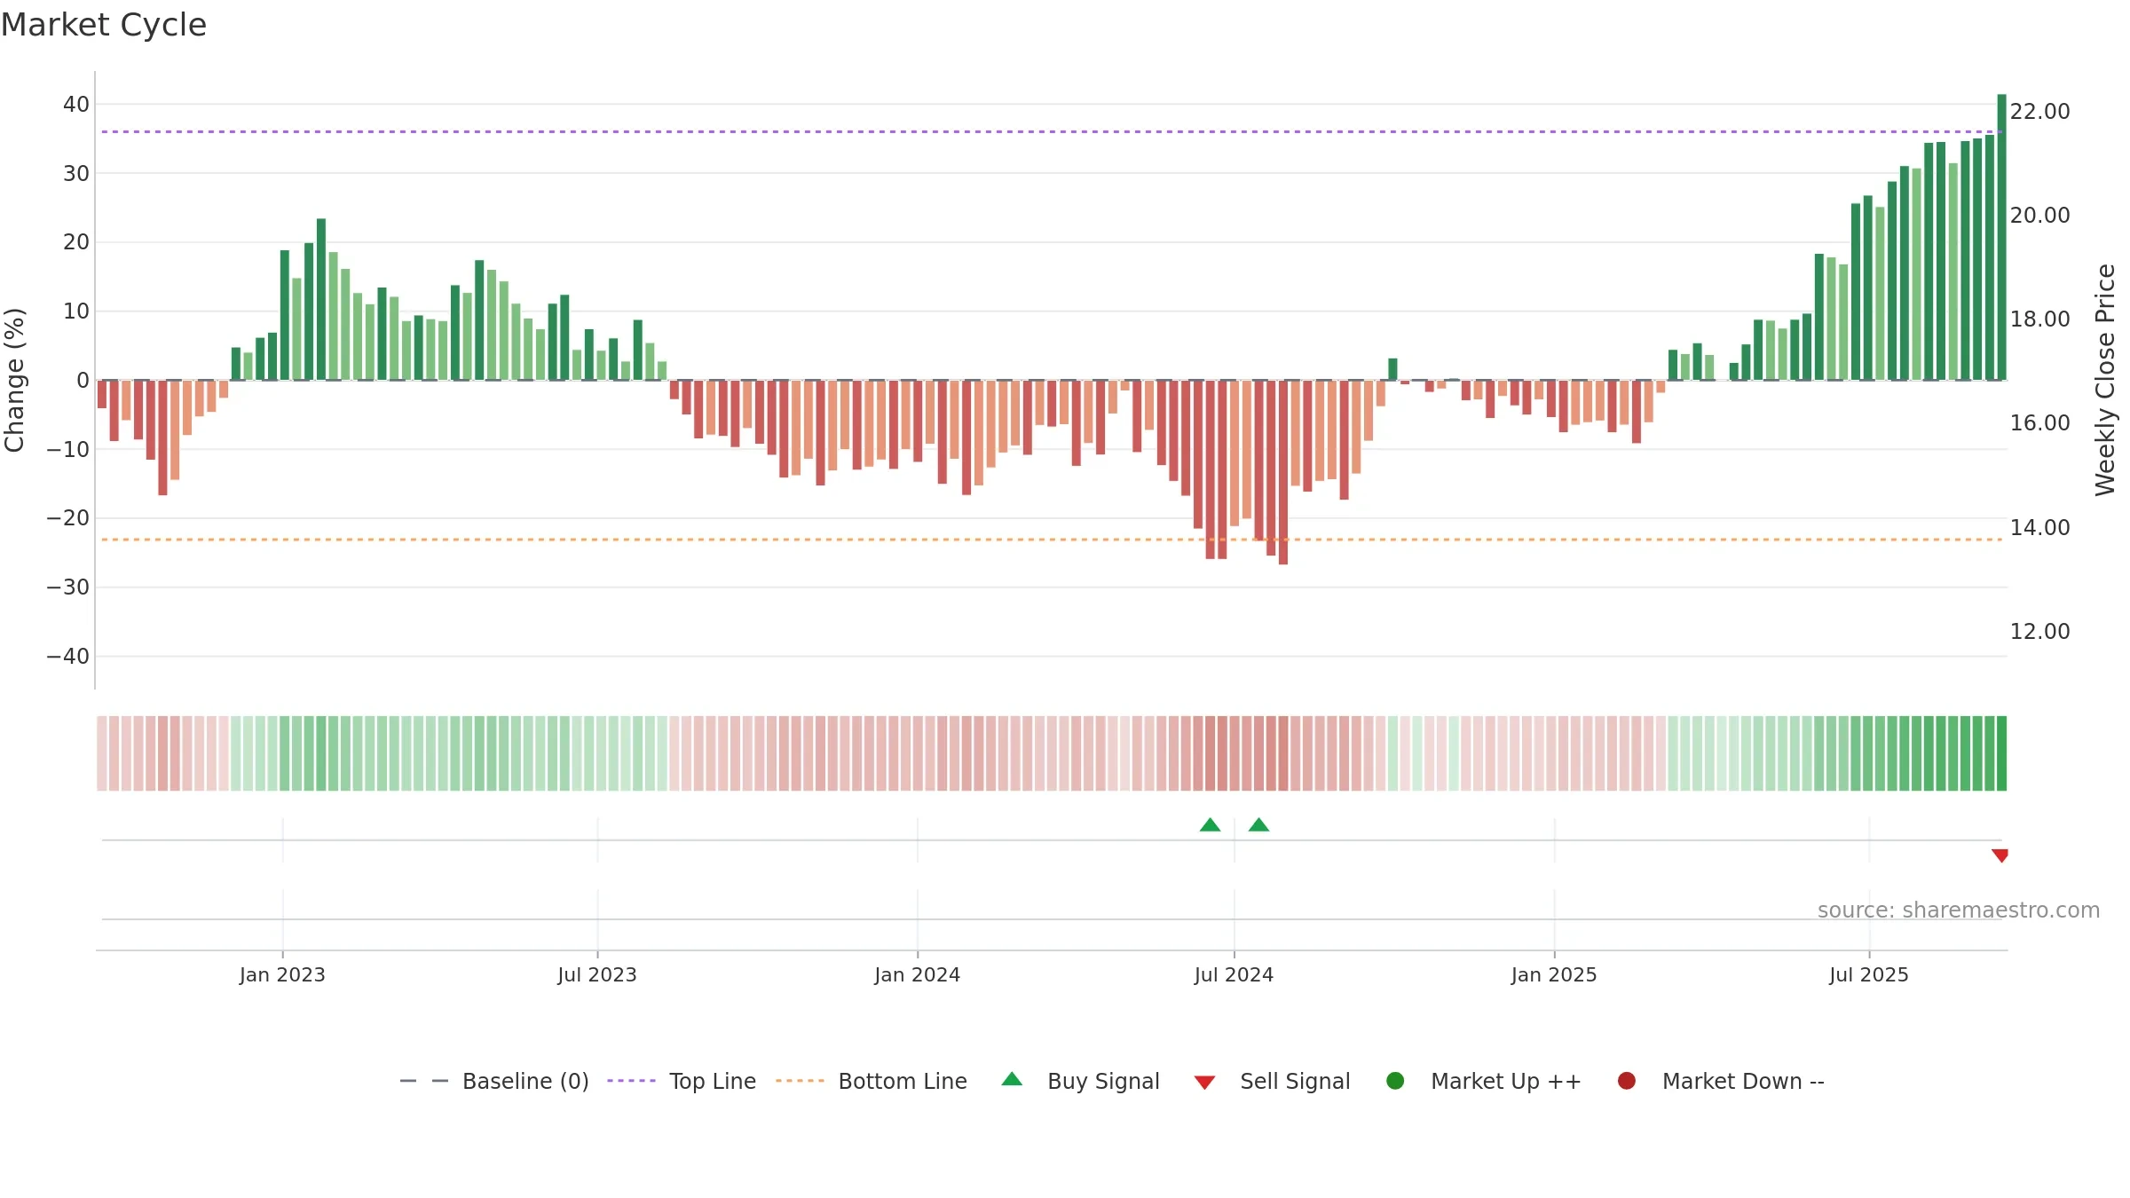Click the Jan 2023 axis label
This screenshot has width=2130, height=1198.
pyautogui.click(x=282, y=975)
